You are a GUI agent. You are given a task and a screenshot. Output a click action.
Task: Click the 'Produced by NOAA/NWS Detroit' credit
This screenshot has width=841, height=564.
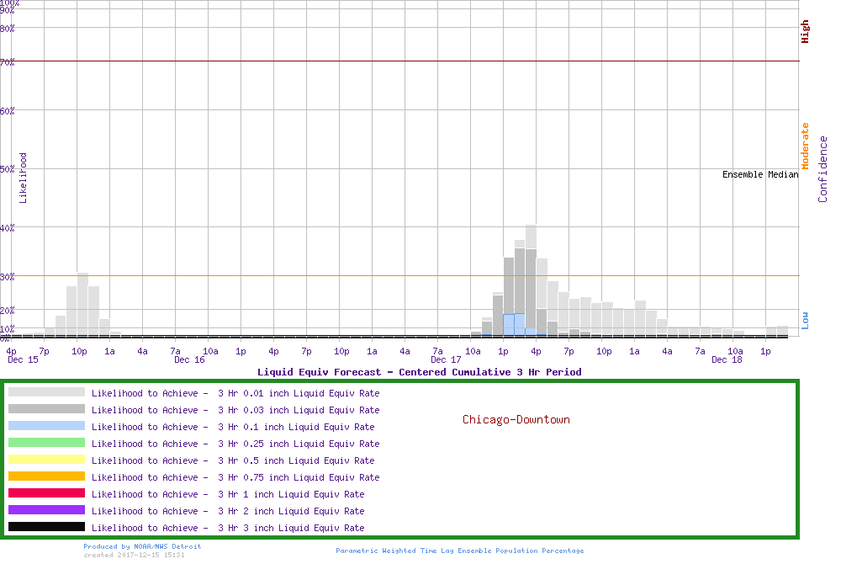142,546
